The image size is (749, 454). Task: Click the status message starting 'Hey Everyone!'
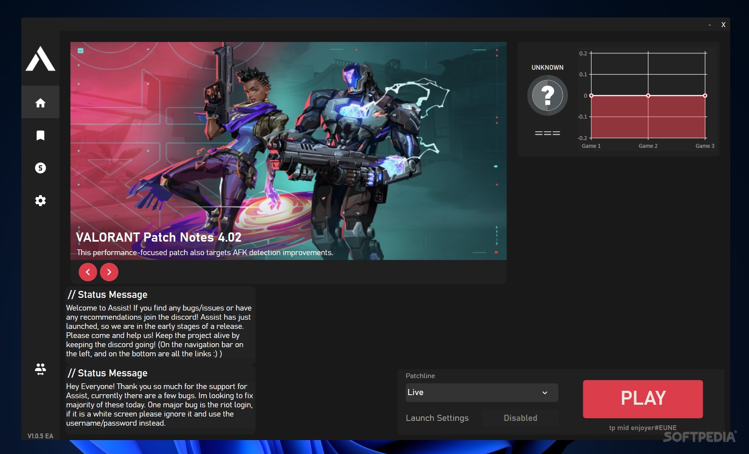(160, 405)
